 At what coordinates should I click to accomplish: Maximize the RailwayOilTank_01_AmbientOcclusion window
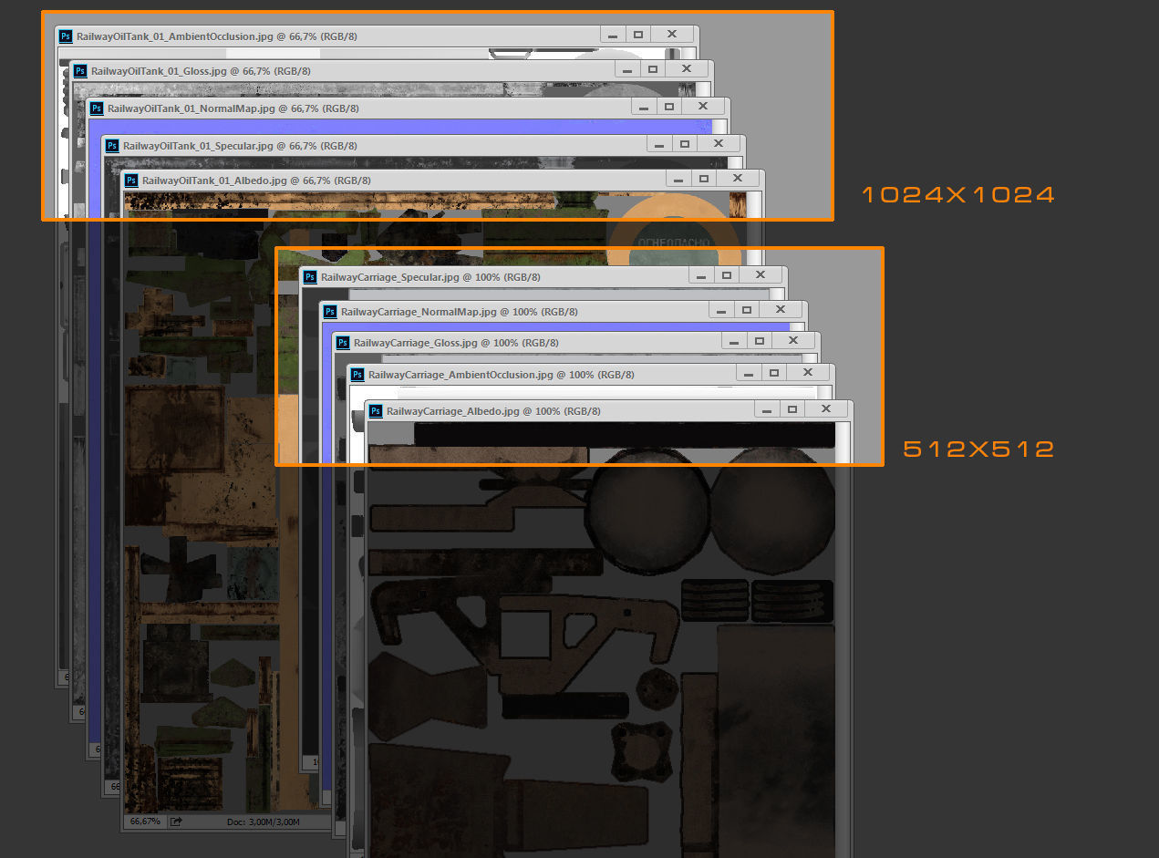pos(638,34)
